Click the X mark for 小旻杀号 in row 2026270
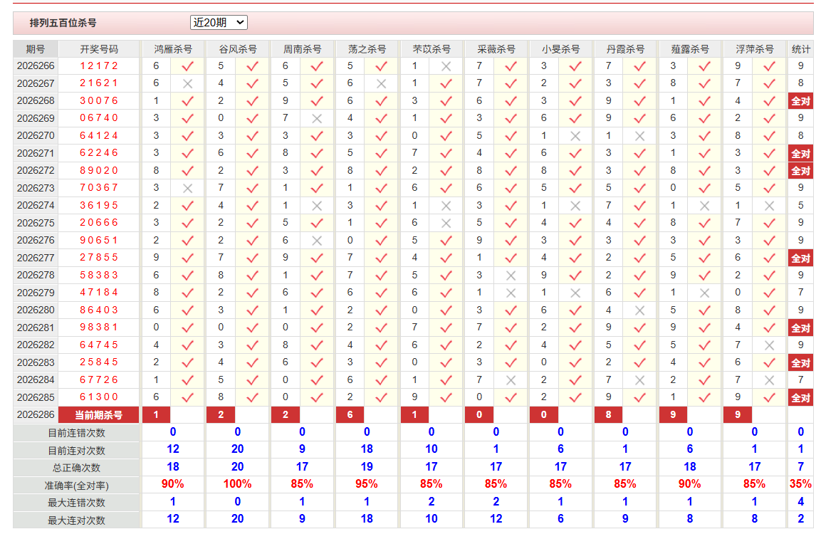The image size is (816, 534). tap(575, 136)
